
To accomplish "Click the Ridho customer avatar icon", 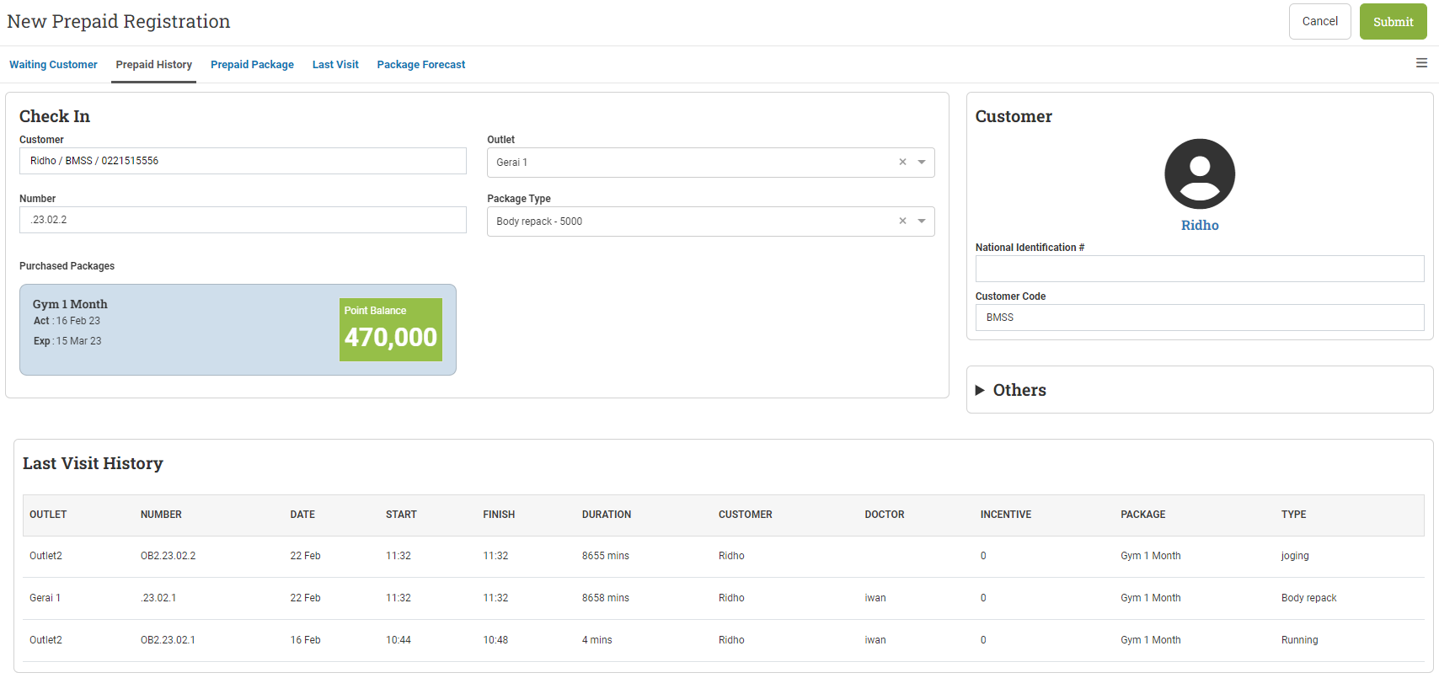I will [x=1200, y=174].
